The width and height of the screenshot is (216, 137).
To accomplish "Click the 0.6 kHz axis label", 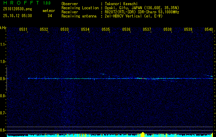I will pos(2,130).
